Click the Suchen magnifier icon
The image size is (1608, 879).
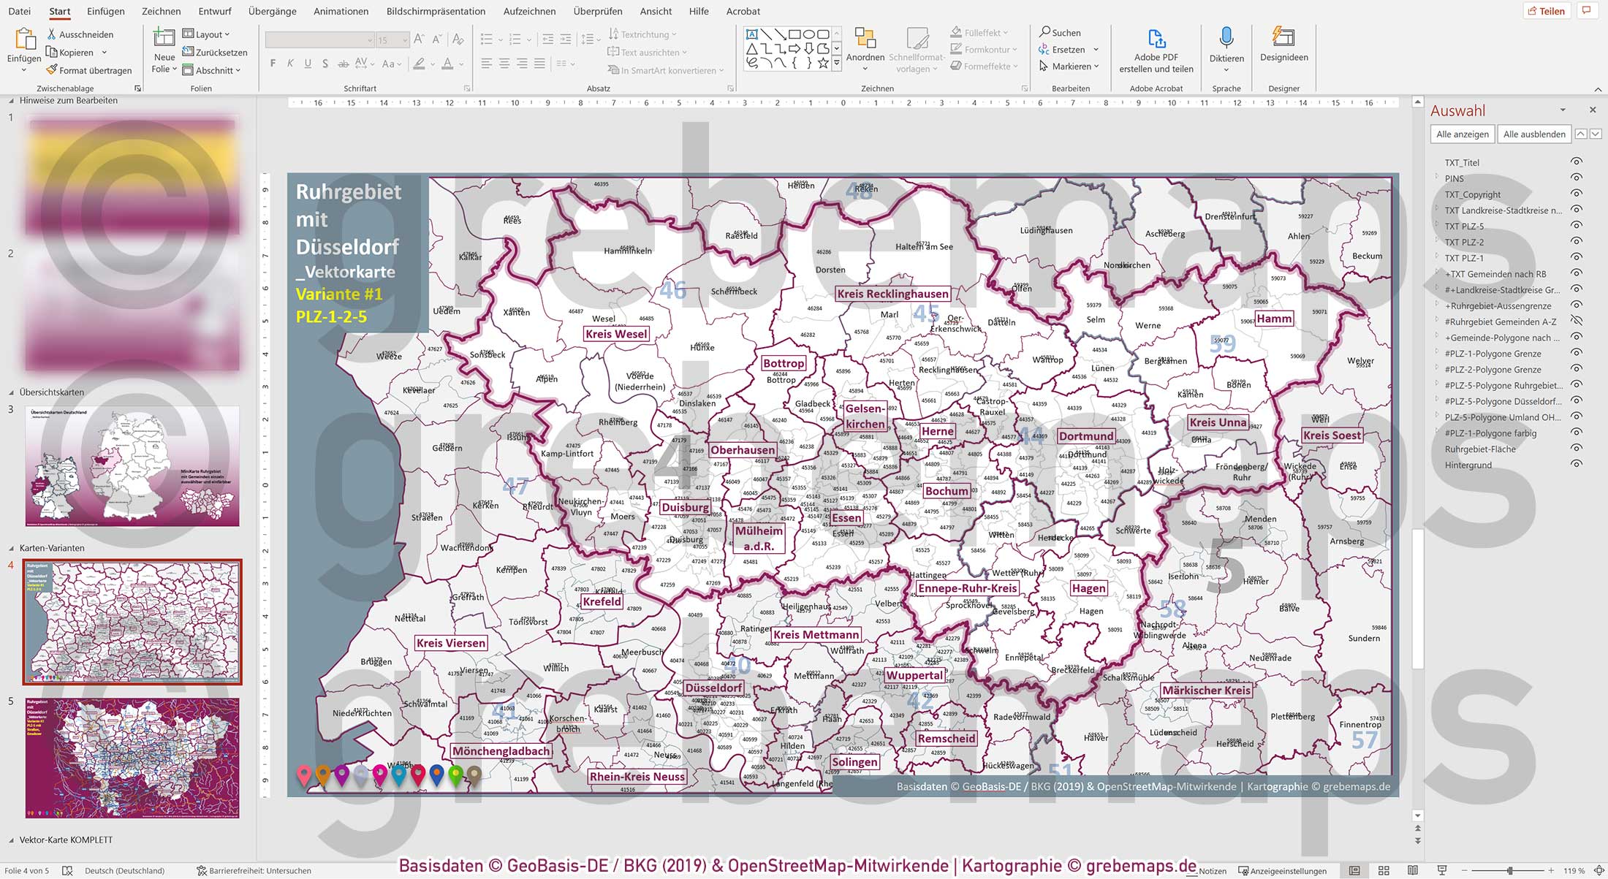pyautogui.click(x=1045, y=32)
